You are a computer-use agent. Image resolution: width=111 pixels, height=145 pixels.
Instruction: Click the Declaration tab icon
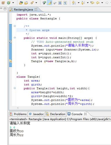coord(47,114)
